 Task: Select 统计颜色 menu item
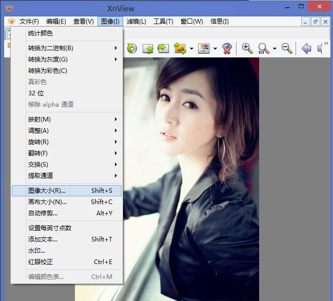(67, 33)
